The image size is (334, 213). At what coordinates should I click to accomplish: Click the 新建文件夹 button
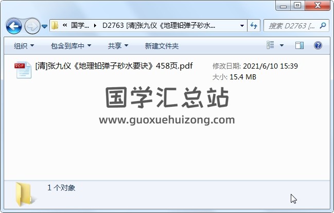162,46
